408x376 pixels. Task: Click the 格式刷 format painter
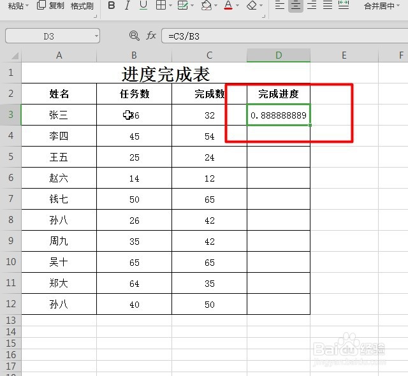click(x=82, y=6)
